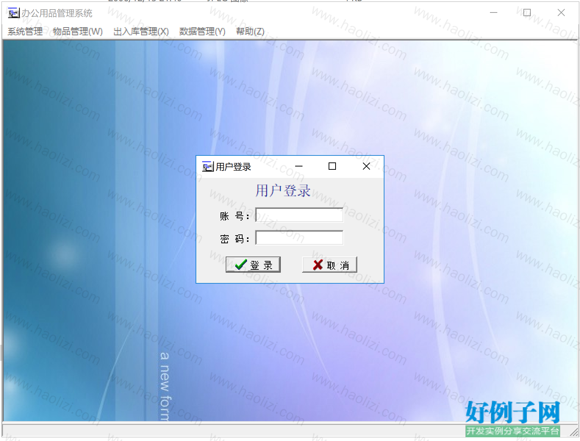Screen dimensions: 580x441
Task: Click the 密码 input field
Action: point(299,238)
